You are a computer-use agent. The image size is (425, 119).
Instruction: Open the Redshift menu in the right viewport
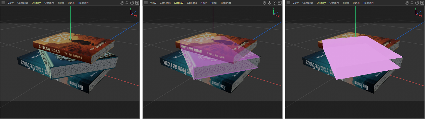(x=368, y=3)
